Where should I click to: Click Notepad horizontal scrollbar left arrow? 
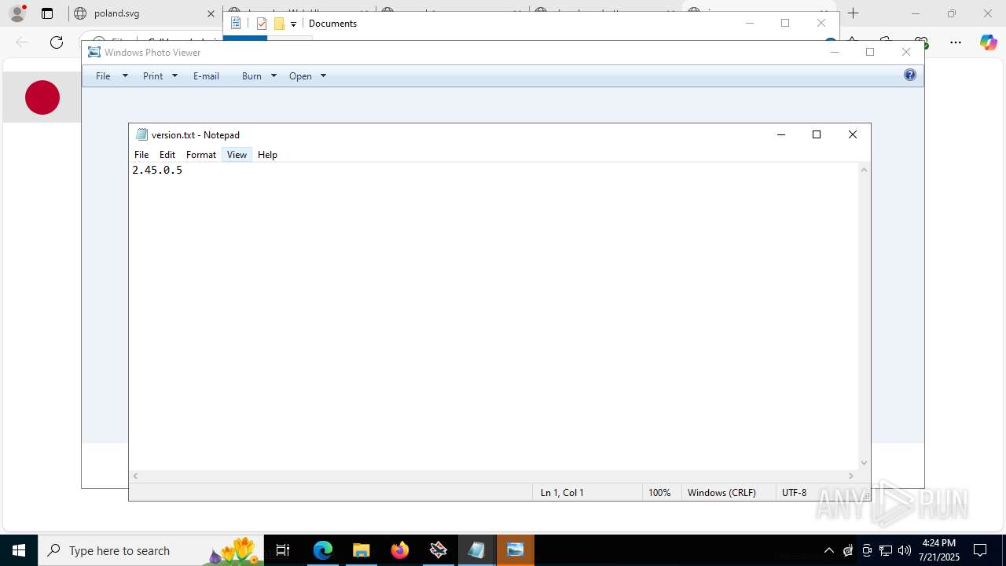(x=136, y=476)
